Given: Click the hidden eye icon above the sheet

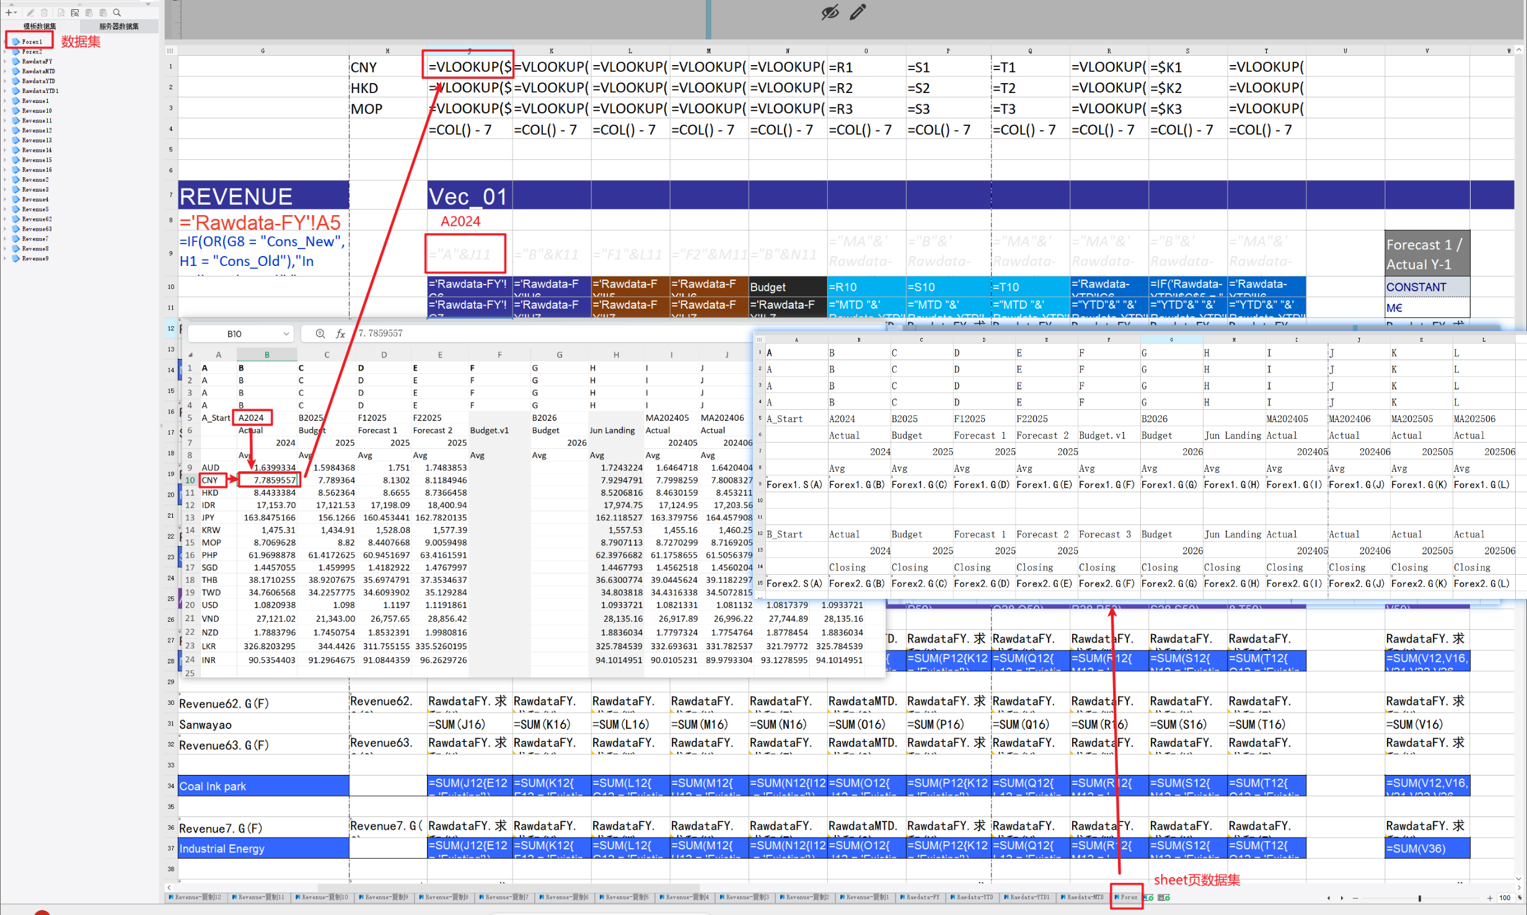Looking at the screenshot, I should pyautogui.click(x=830, y=12).
